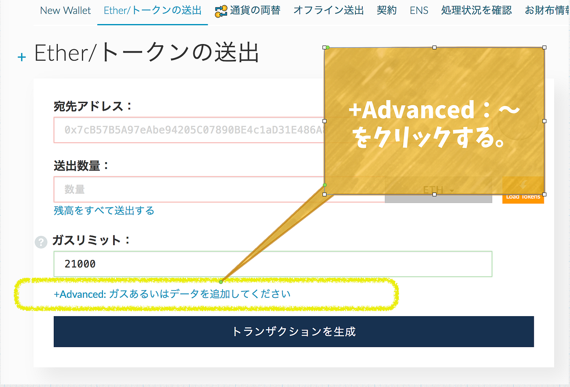This screenshot has height=387, width=570.
Task: Expand the +Advanced gas or data link
Action: (x=172, y=294)
